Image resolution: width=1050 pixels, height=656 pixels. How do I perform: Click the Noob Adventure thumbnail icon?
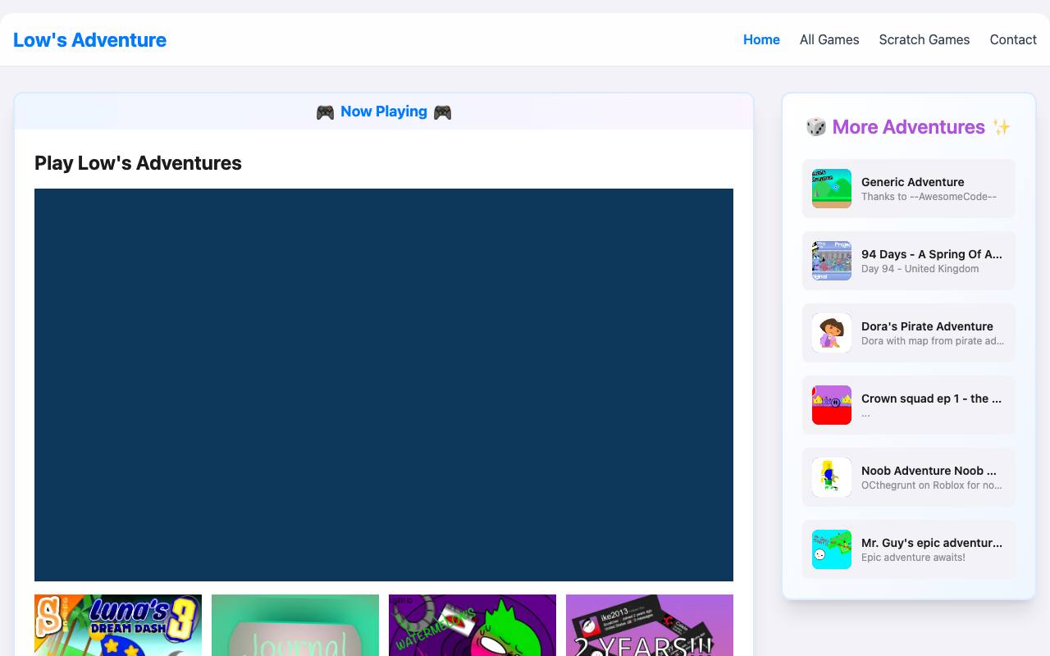[832, 477]
